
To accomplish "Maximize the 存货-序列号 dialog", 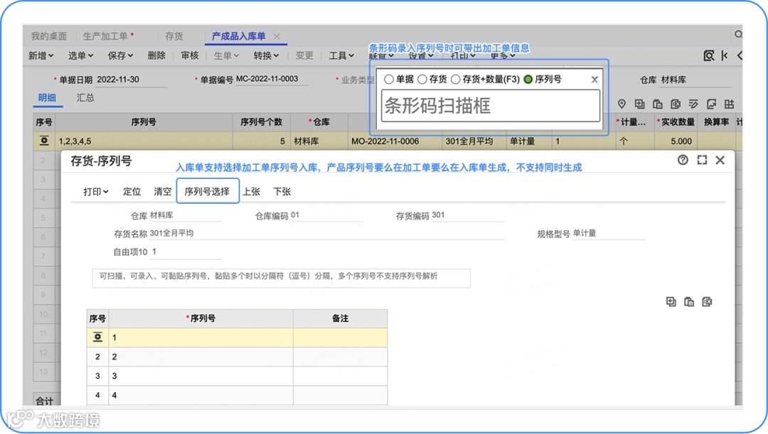I will point(702,160).
